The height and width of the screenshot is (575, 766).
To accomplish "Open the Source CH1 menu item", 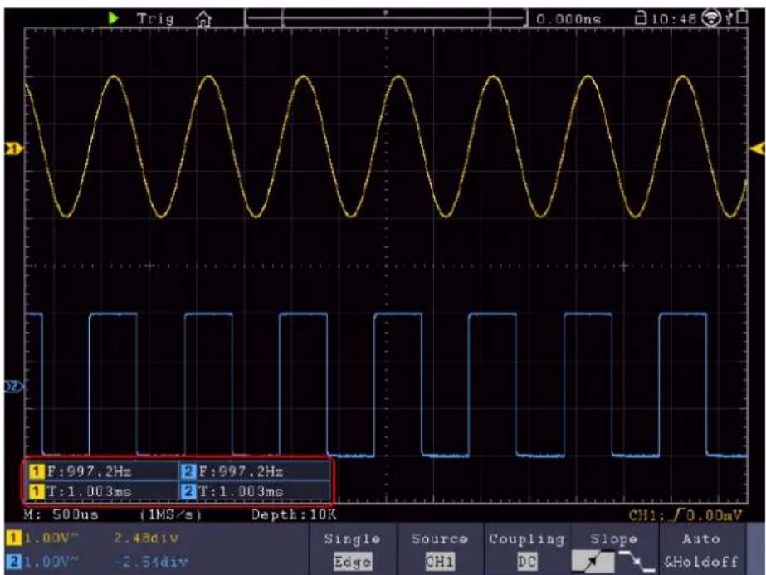I will (x=440, y=549).
